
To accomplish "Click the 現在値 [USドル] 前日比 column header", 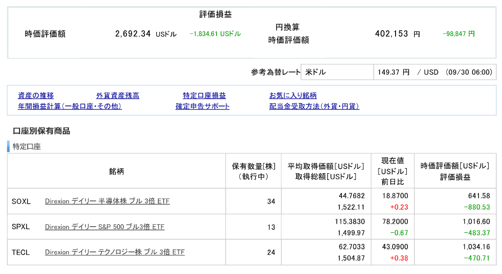I will (392, 171).
